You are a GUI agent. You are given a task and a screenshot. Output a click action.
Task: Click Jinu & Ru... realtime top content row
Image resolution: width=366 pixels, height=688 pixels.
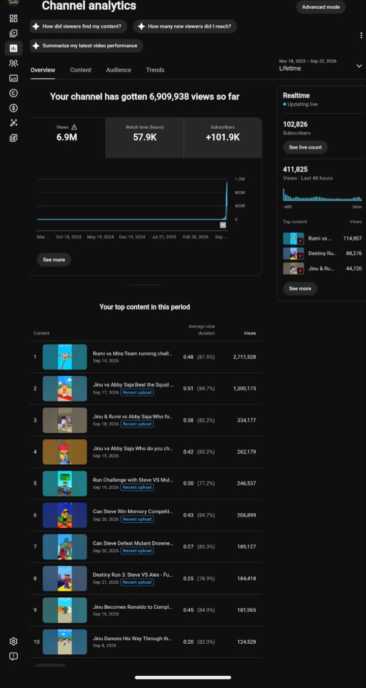click(322, 268)
